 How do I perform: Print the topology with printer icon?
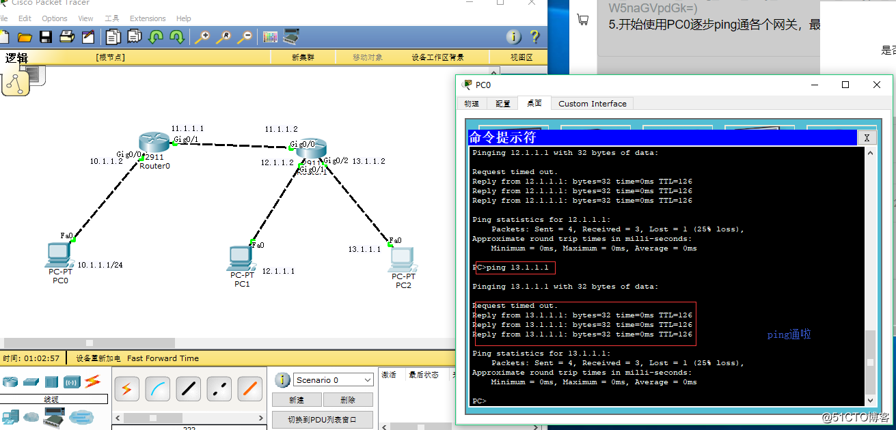67,37
